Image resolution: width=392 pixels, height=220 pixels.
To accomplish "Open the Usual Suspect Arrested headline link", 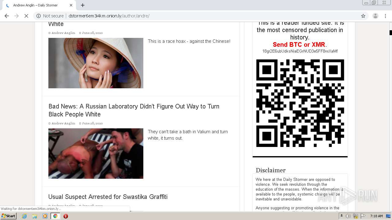I will [108, 197].
